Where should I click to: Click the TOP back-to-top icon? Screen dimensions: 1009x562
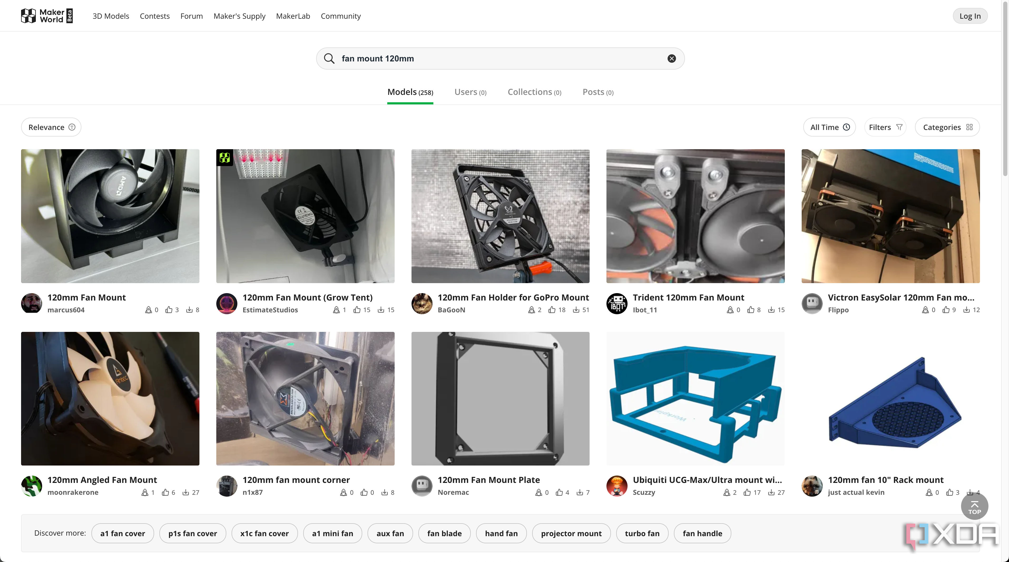(974, 507)
